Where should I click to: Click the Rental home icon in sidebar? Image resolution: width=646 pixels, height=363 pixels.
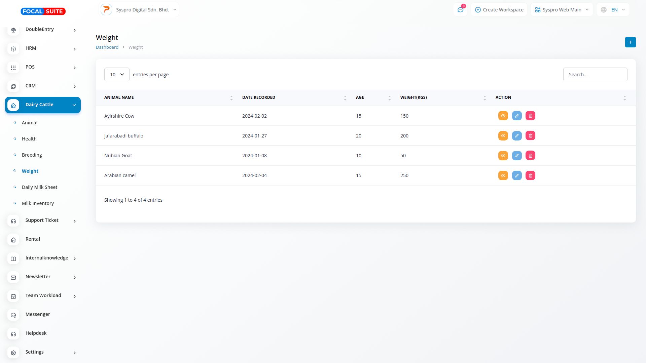pos(13,240)
